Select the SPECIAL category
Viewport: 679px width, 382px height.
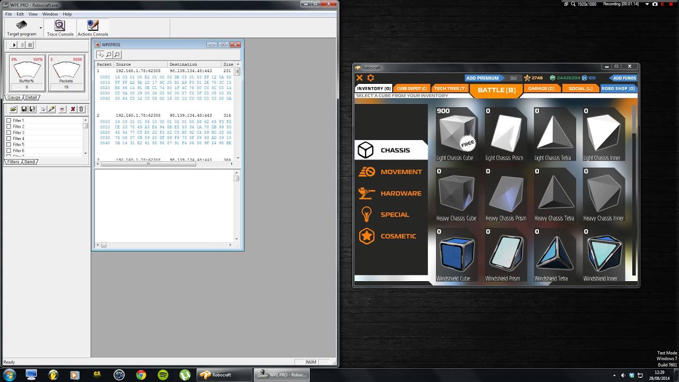point(391,214)
